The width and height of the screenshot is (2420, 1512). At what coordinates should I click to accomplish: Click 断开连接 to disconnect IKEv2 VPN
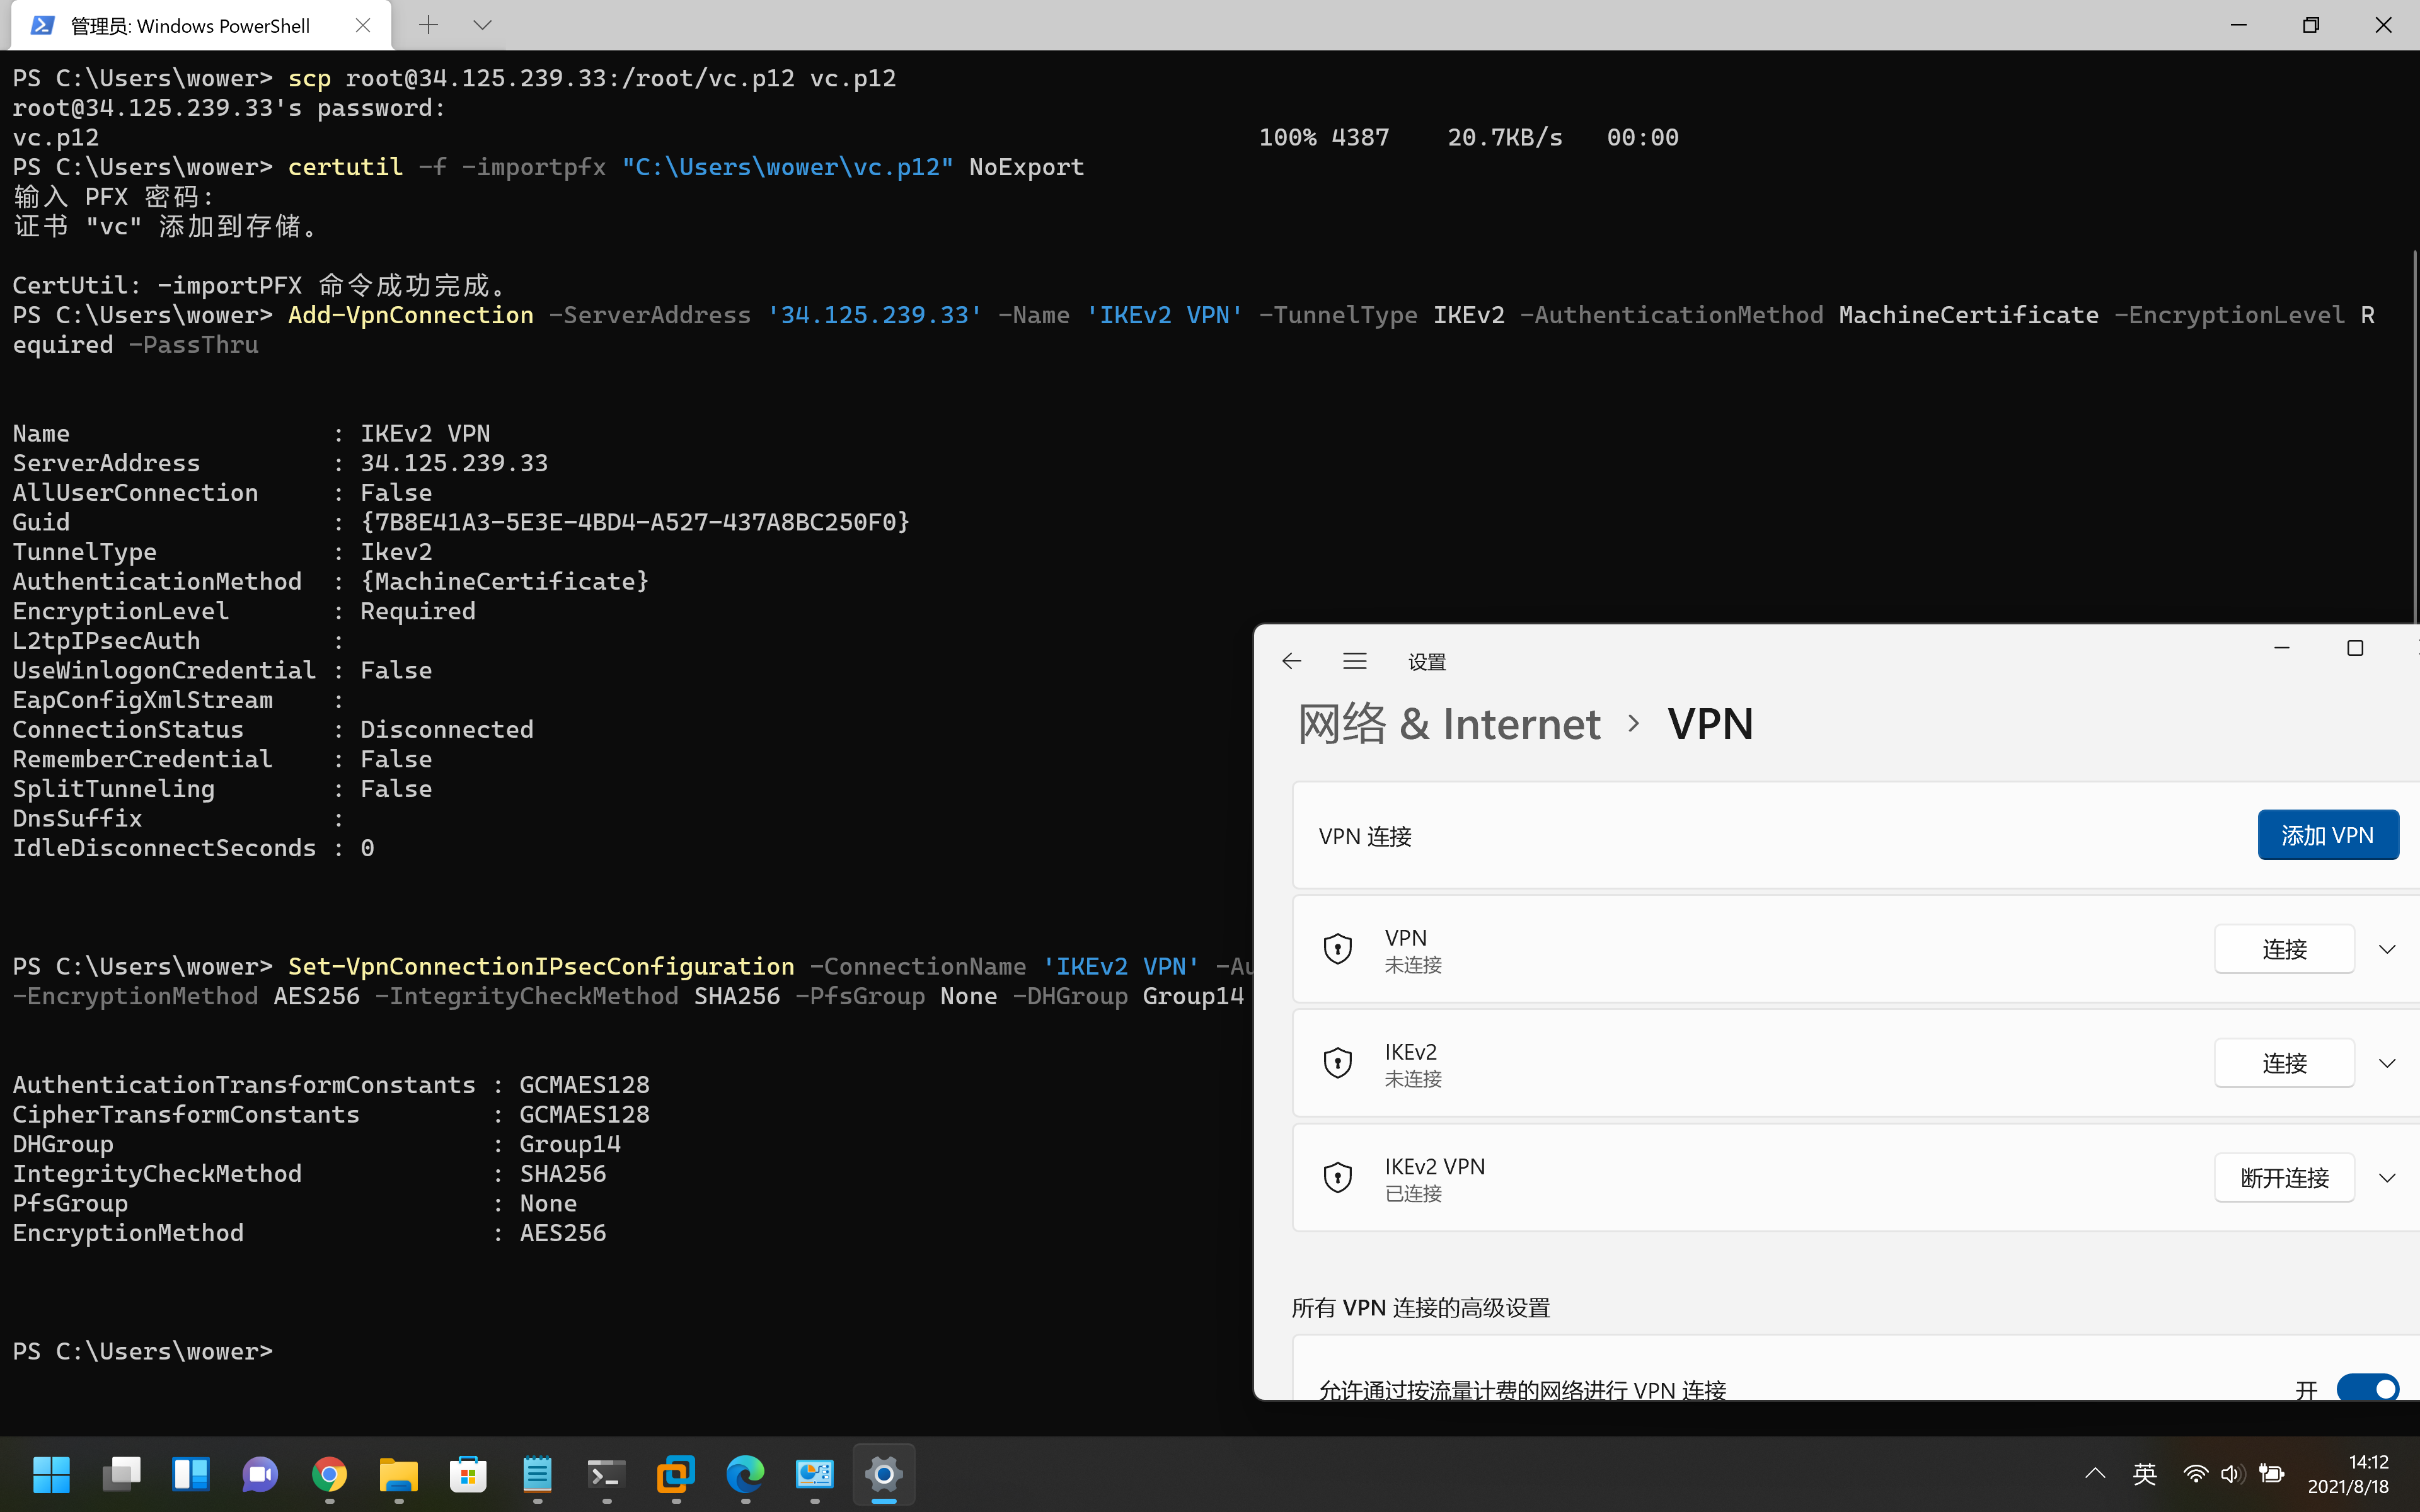coord(2284,1177)
